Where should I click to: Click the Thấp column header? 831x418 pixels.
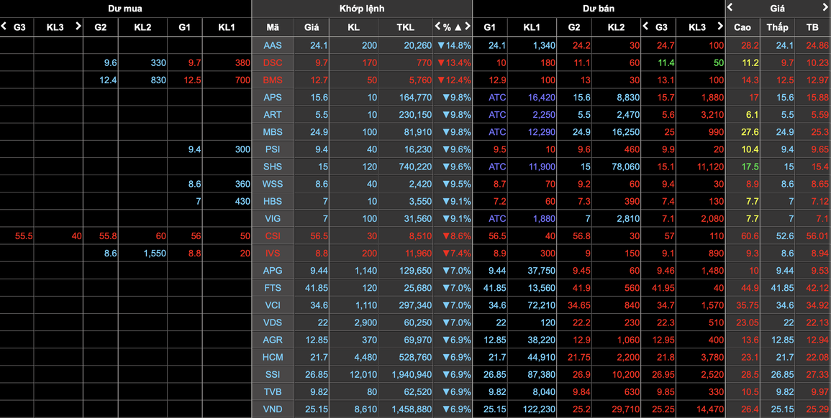pos(778,27)
